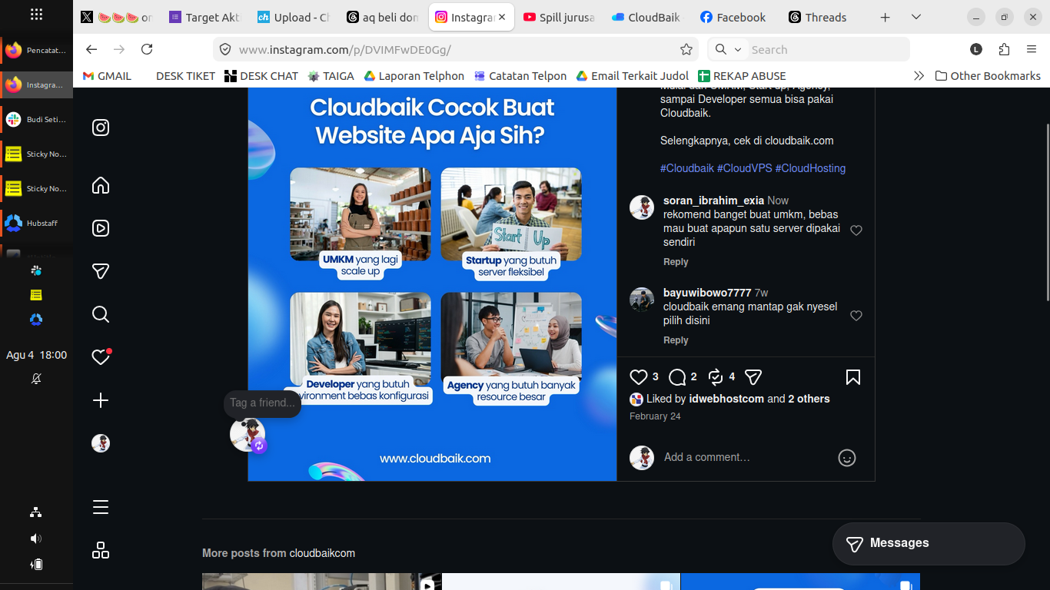Click the comment bubble icon under post
The image size is (1050, 590).
click(x=677, y=377)
